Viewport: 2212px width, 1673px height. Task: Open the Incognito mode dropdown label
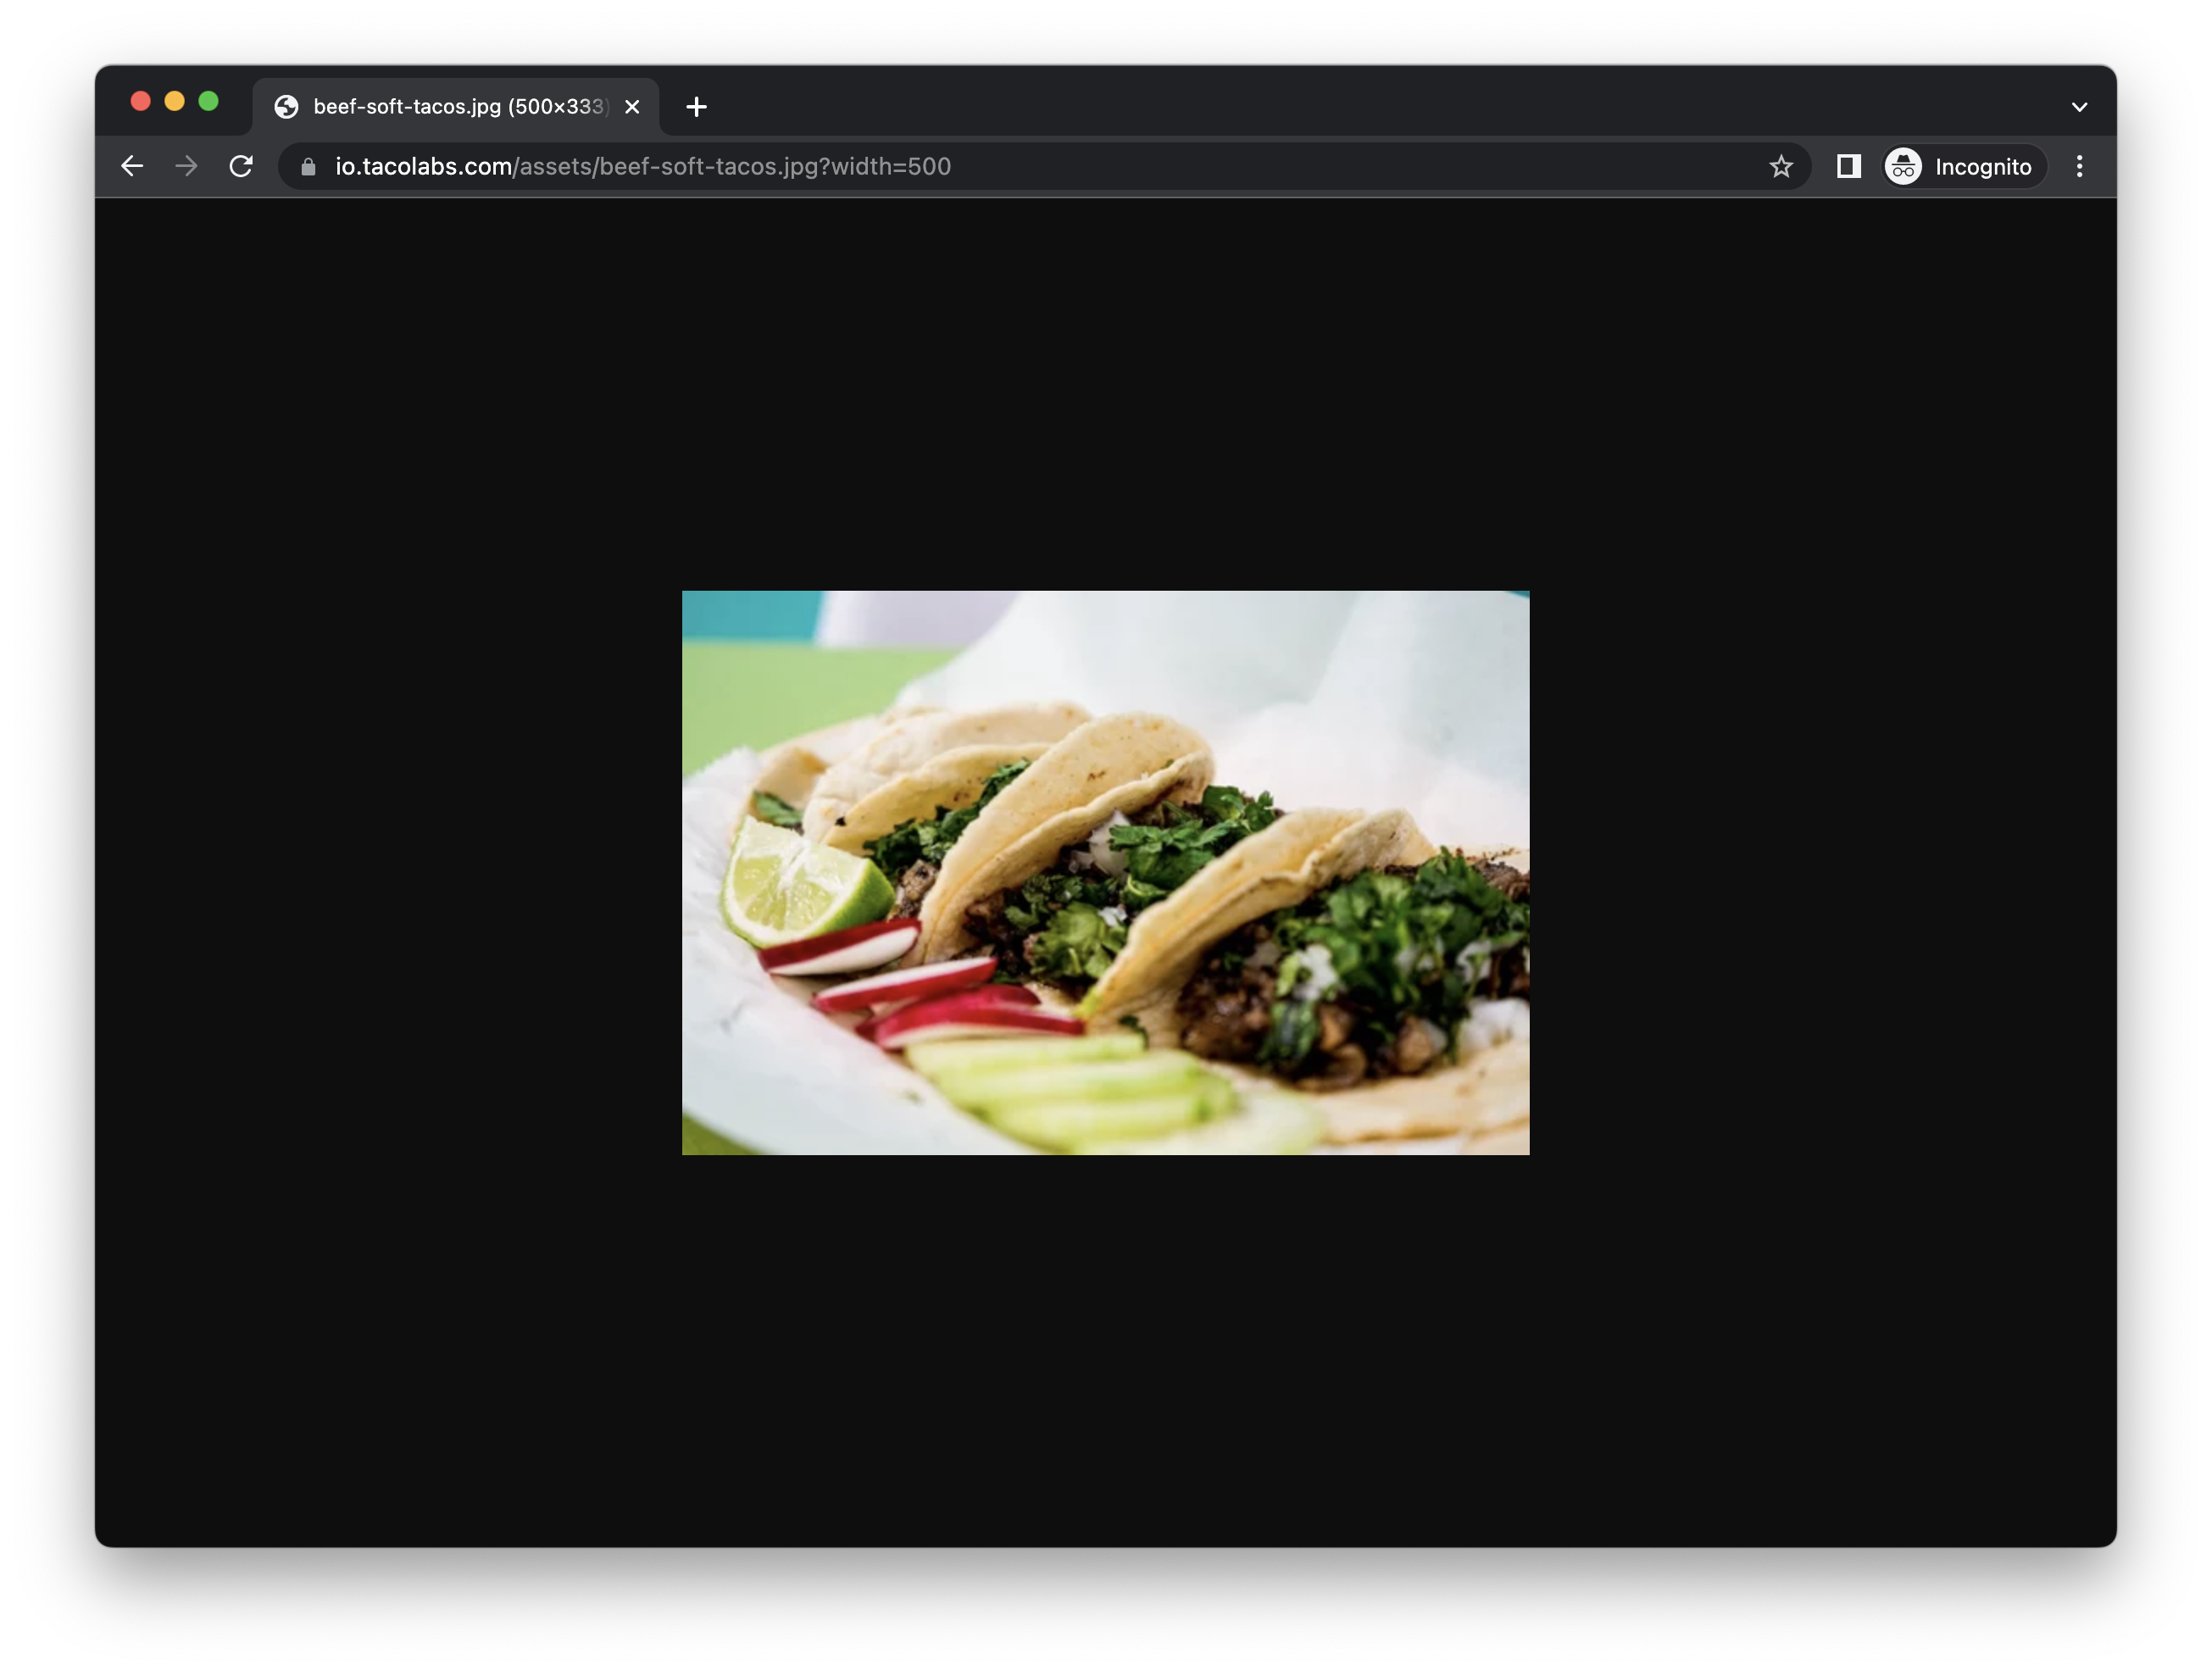[x=1982, y=166]
